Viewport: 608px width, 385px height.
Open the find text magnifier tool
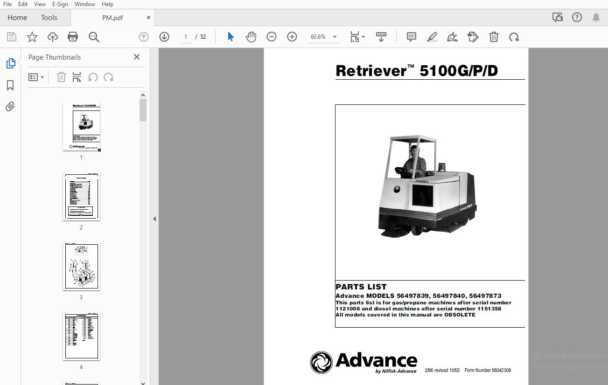[94, 37]
